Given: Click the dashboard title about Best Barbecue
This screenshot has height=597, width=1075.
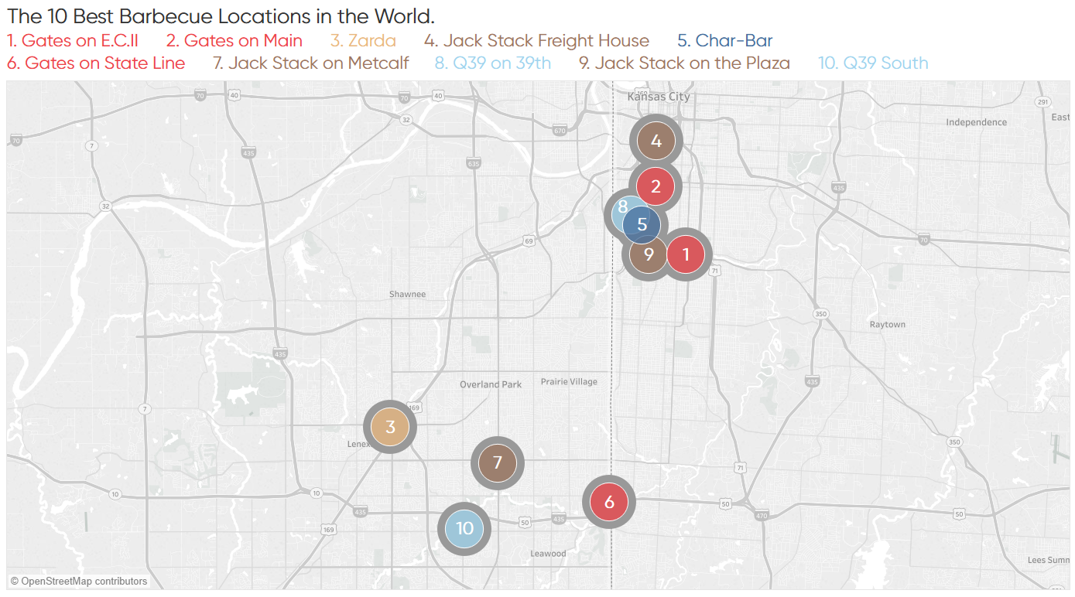Looking at the screenshot, I should (221, 15).
